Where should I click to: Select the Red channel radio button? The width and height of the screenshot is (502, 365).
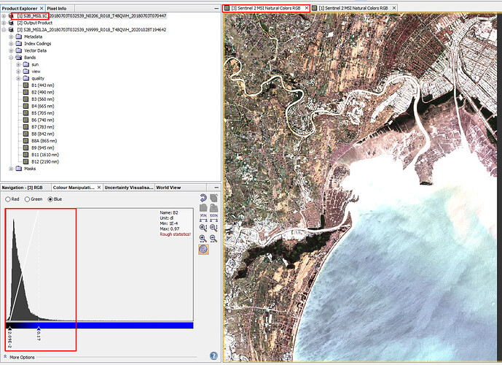[8, 199]
